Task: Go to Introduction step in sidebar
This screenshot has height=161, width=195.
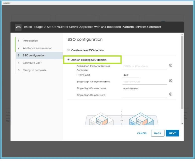Action: click(x=30, y=41)
